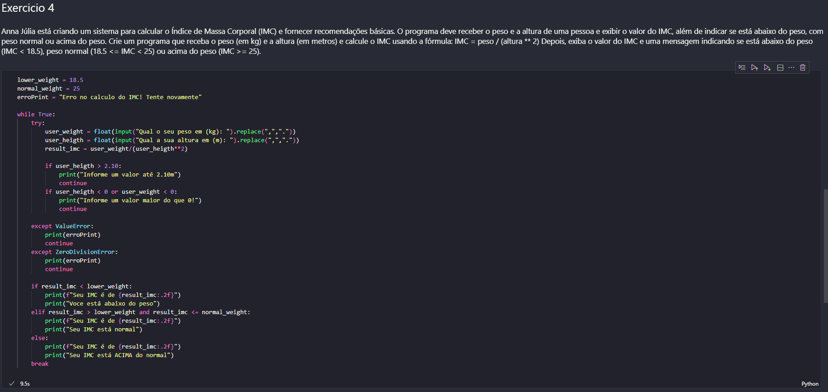The image size is (828, 392).
Task: Click the Run by Line icon
Action: pos(742,67)
